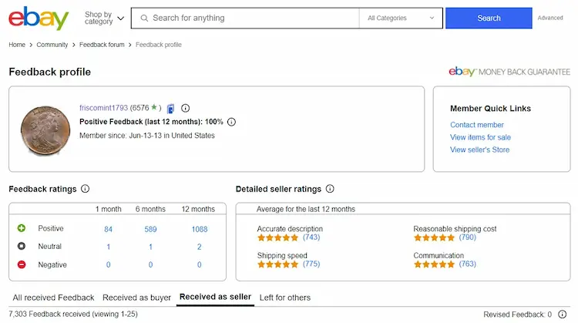Click the green Positive feedback icon
The image size is (578, 323).
tap(22, 228)
